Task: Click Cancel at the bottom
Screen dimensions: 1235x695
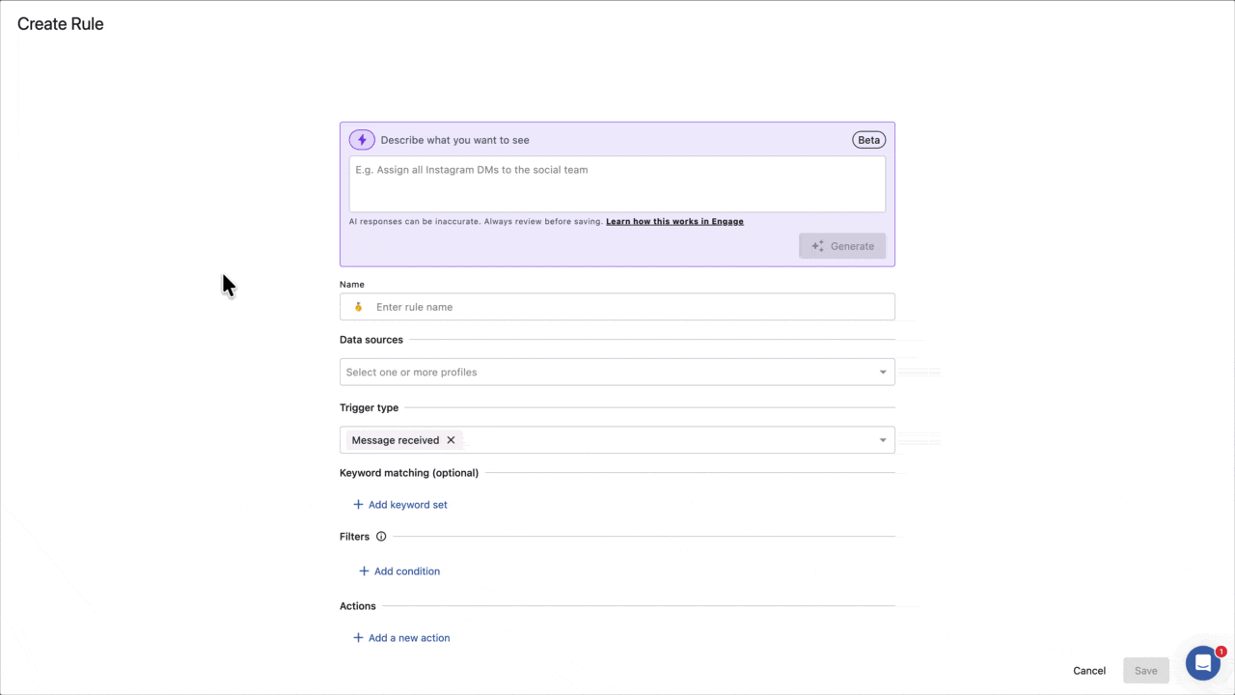Action: [1088, 670]
